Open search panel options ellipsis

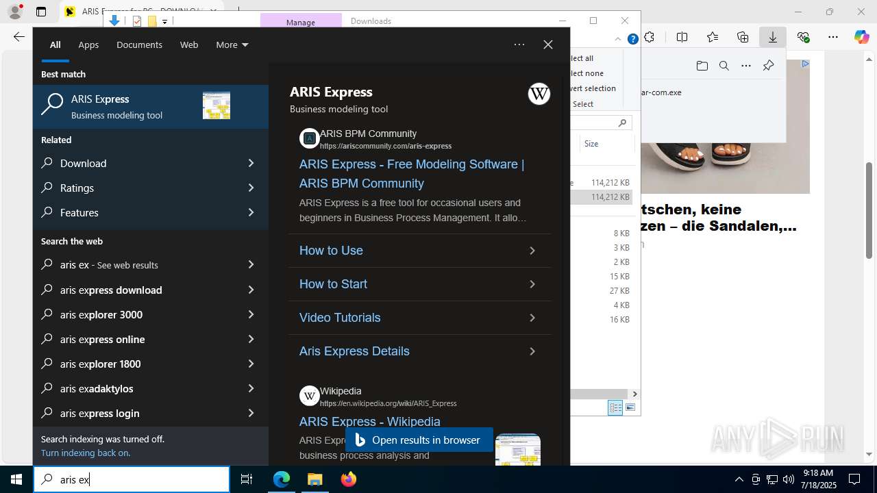pos(519,45)
